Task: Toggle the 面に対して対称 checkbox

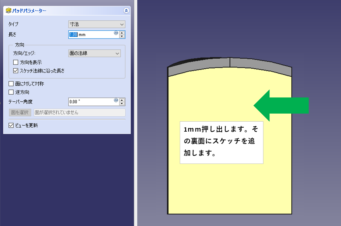Action: pos(11,84)
